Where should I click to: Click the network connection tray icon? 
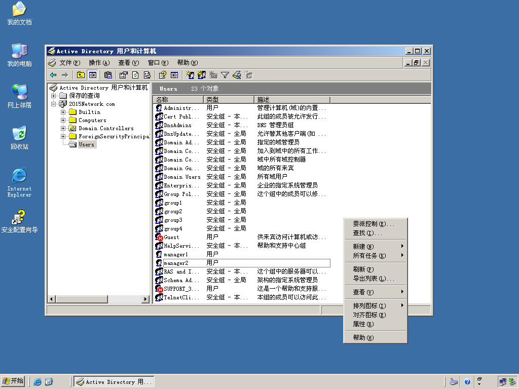[502, 382]
